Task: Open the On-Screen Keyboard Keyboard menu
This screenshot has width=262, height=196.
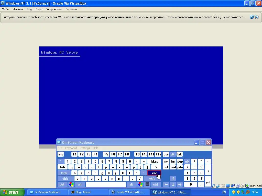Action: 71,148
